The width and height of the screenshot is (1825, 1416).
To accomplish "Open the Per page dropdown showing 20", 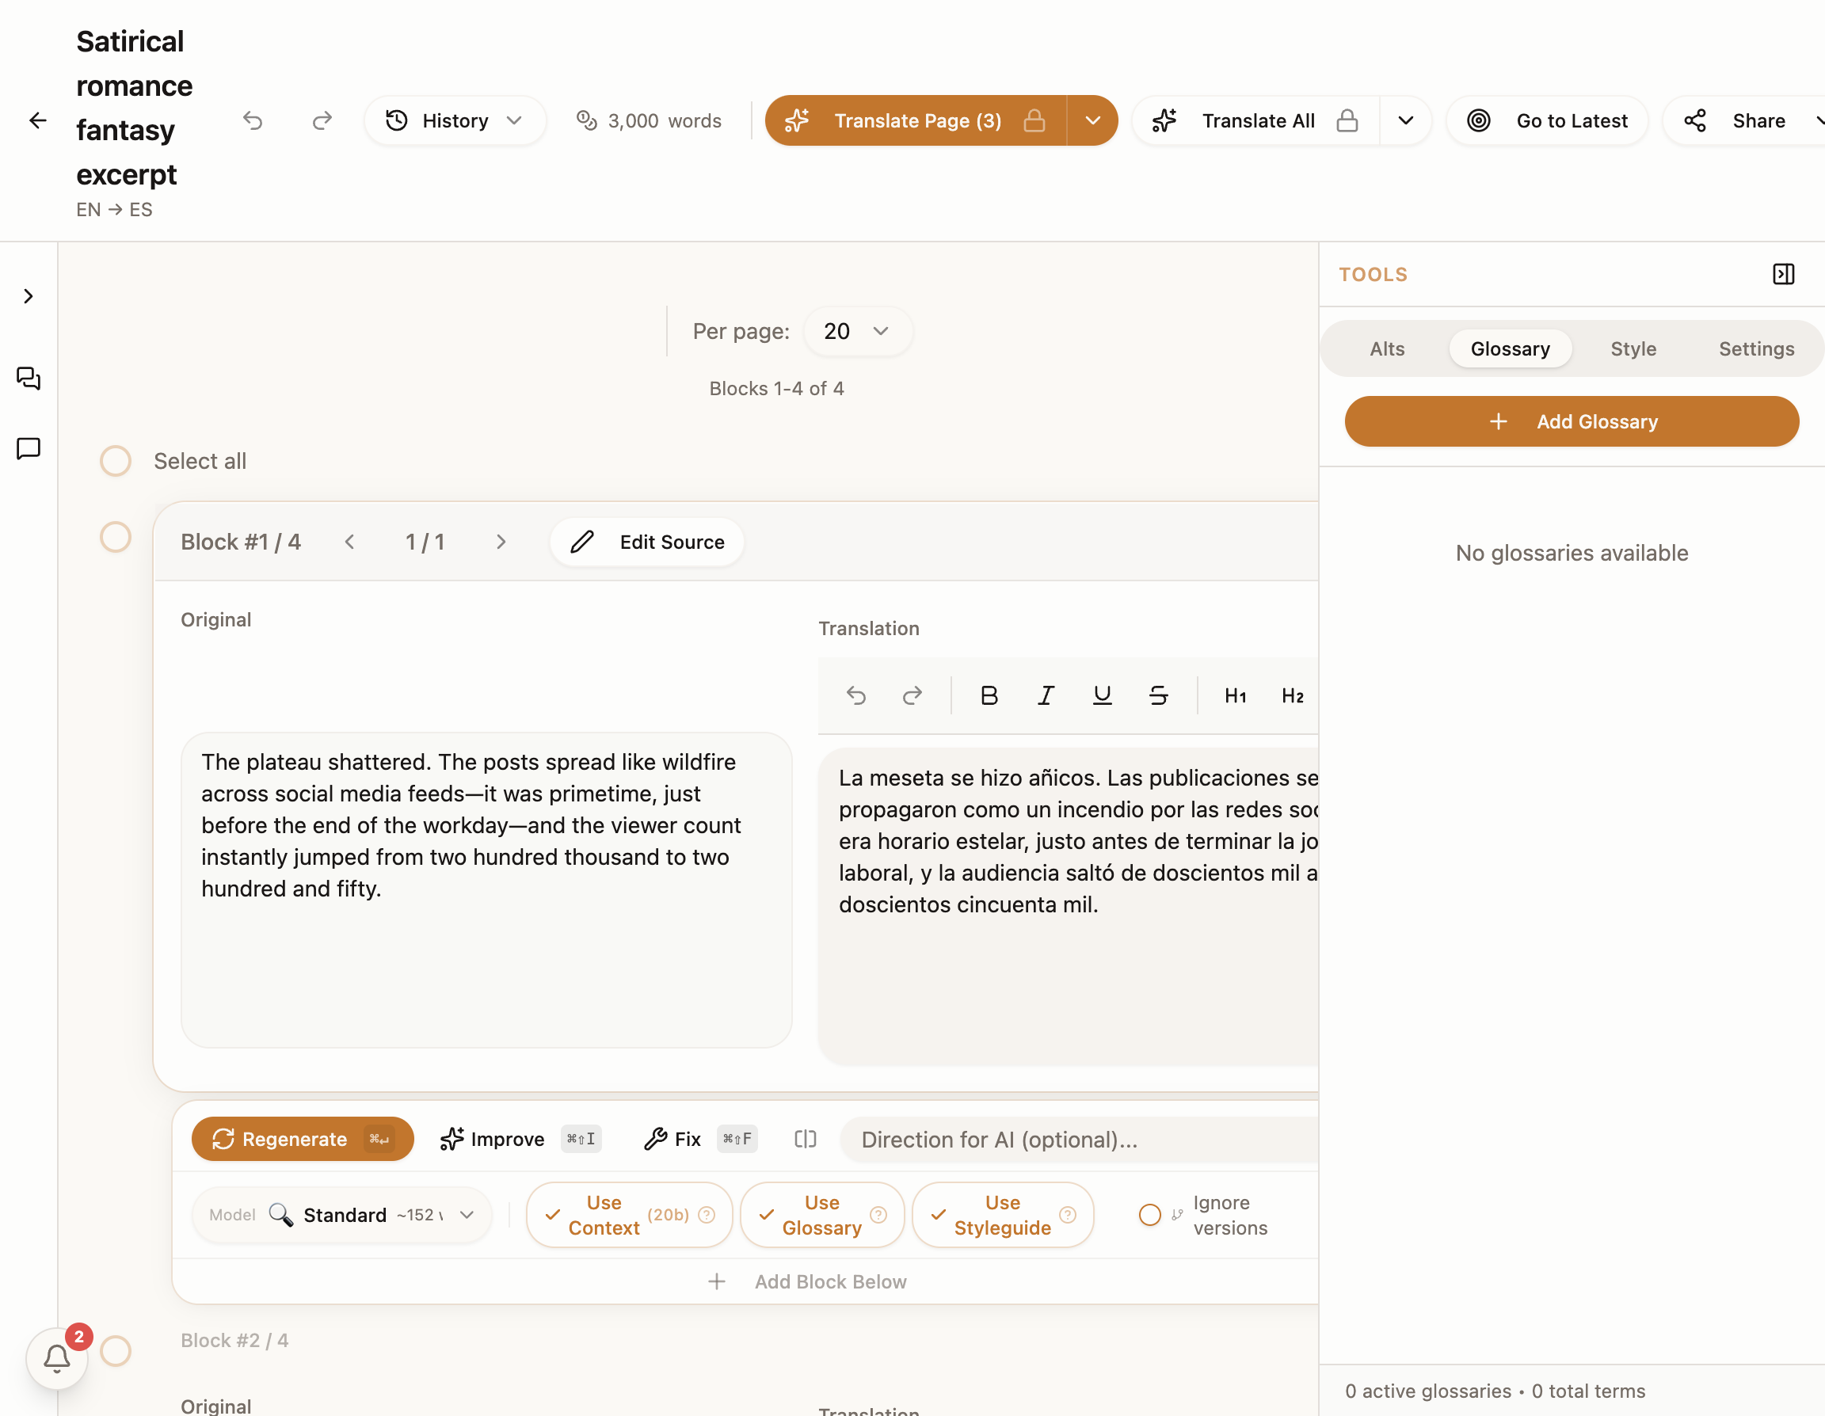I will click(857, 331).
